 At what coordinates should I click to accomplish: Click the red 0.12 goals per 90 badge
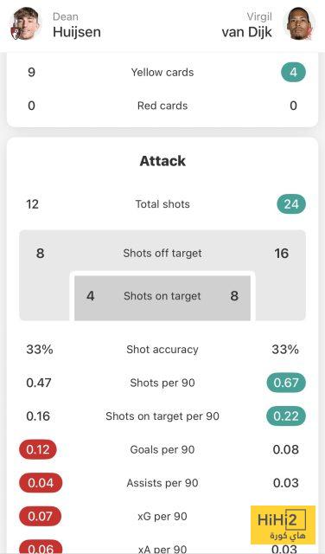point(38,449)
